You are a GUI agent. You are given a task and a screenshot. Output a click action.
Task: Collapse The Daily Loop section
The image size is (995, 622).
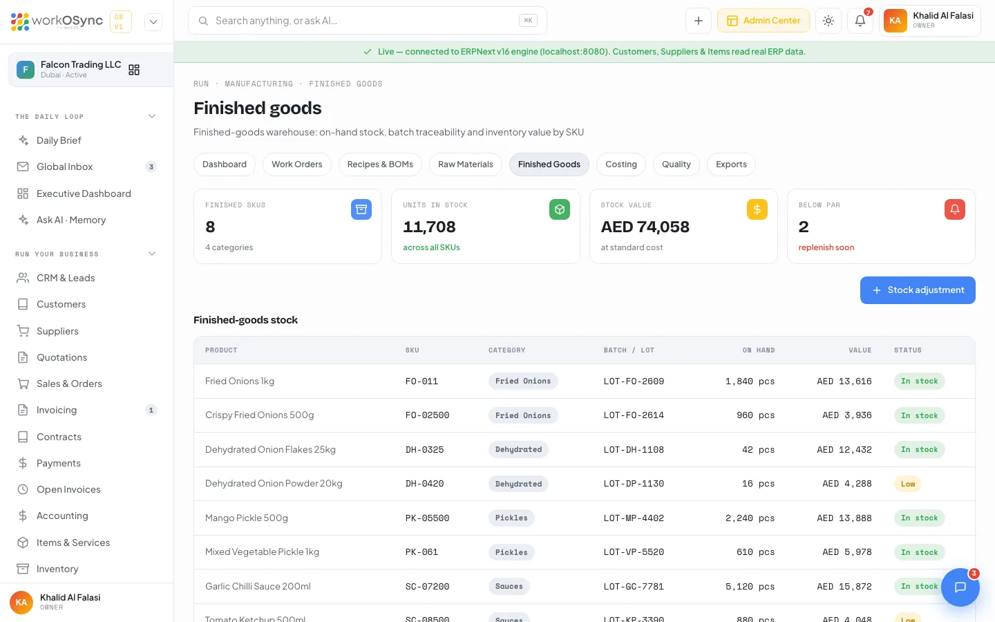pos(152,116)
